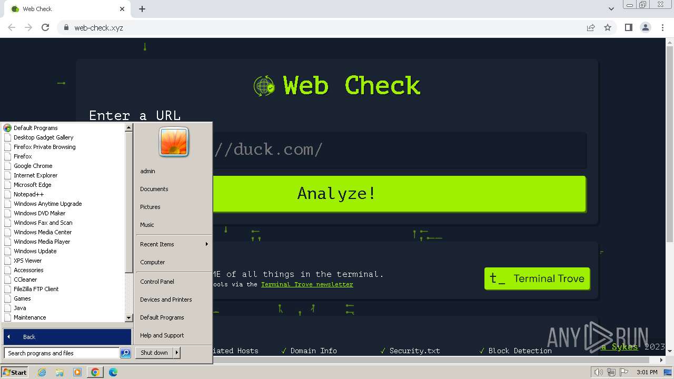The height and width of the screenshot is (379, 674).
Task: Click the Chrome back arrow
Action: (x=12, y=27)
